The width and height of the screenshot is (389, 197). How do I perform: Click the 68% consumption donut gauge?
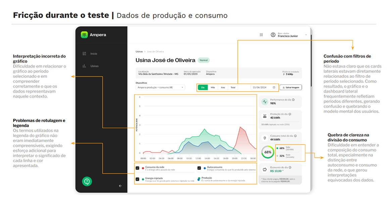click(x=268, y=152)
